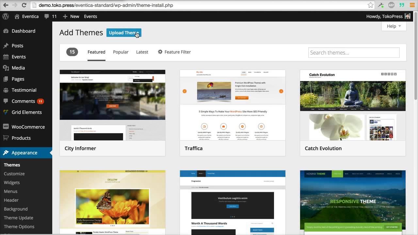Click the Comments speech bubble sidebar icon

pos(6,101)
